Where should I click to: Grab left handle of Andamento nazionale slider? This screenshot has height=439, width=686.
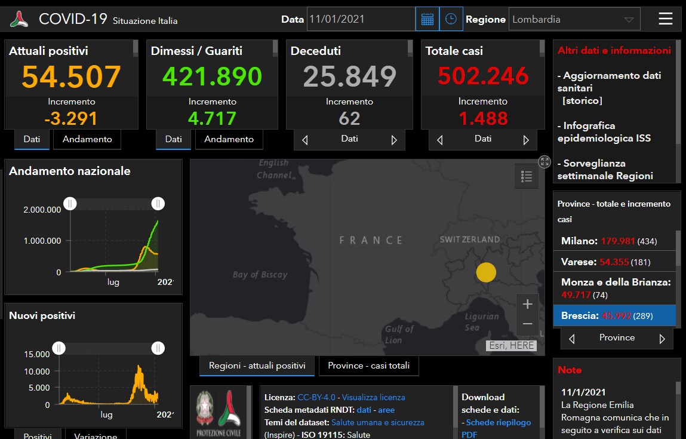tap(70, 204)
